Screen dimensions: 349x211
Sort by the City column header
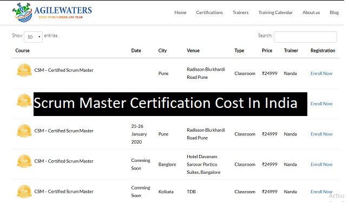tap(162, 51)
